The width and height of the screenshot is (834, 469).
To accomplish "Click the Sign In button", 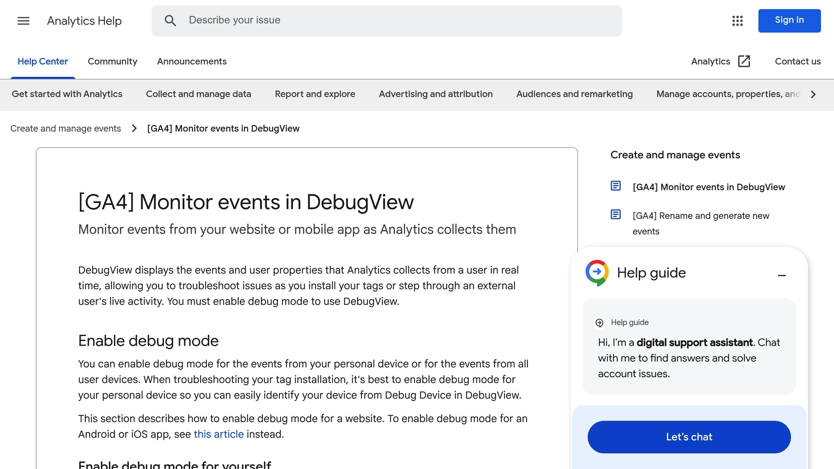I will tap(791, 21).
